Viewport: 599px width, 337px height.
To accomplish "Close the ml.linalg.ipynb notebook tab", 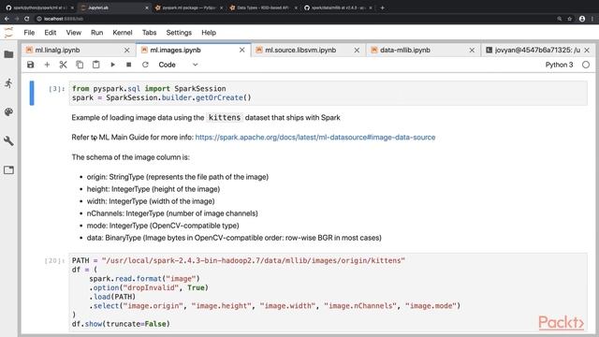I will click(127, 50).
